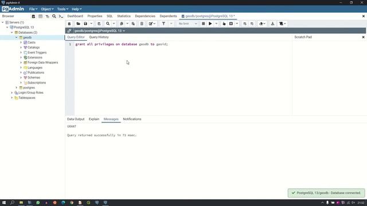
Task: Switch to the Statistics tab
Action: click(x=124, y=16)
